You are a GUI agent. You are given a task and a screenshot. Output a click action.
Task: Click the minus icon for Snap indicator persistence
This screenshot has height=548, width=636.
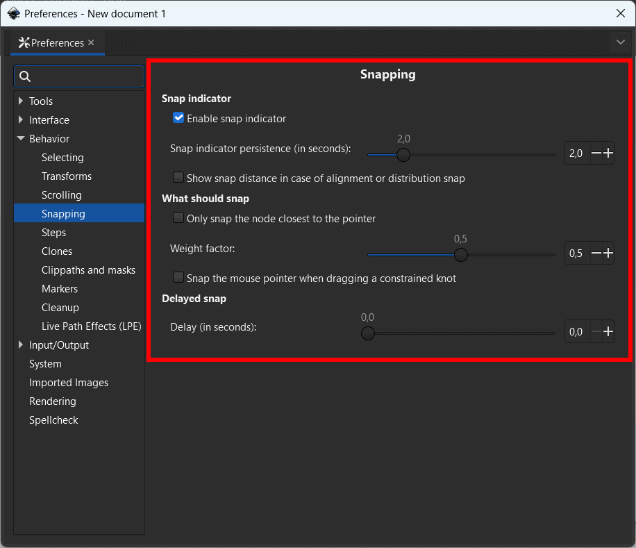tap(596, 153)
